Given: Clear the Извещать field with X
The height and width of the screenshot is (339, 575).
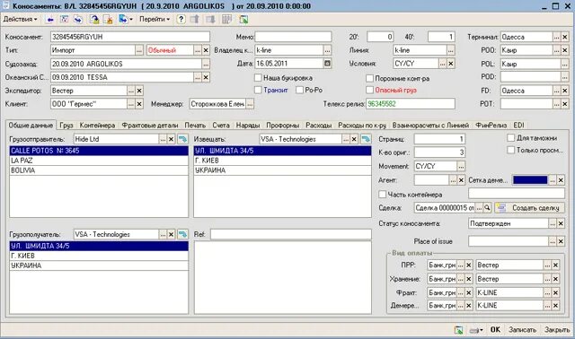Looking at the screenshot, I should tap(354, 139).
